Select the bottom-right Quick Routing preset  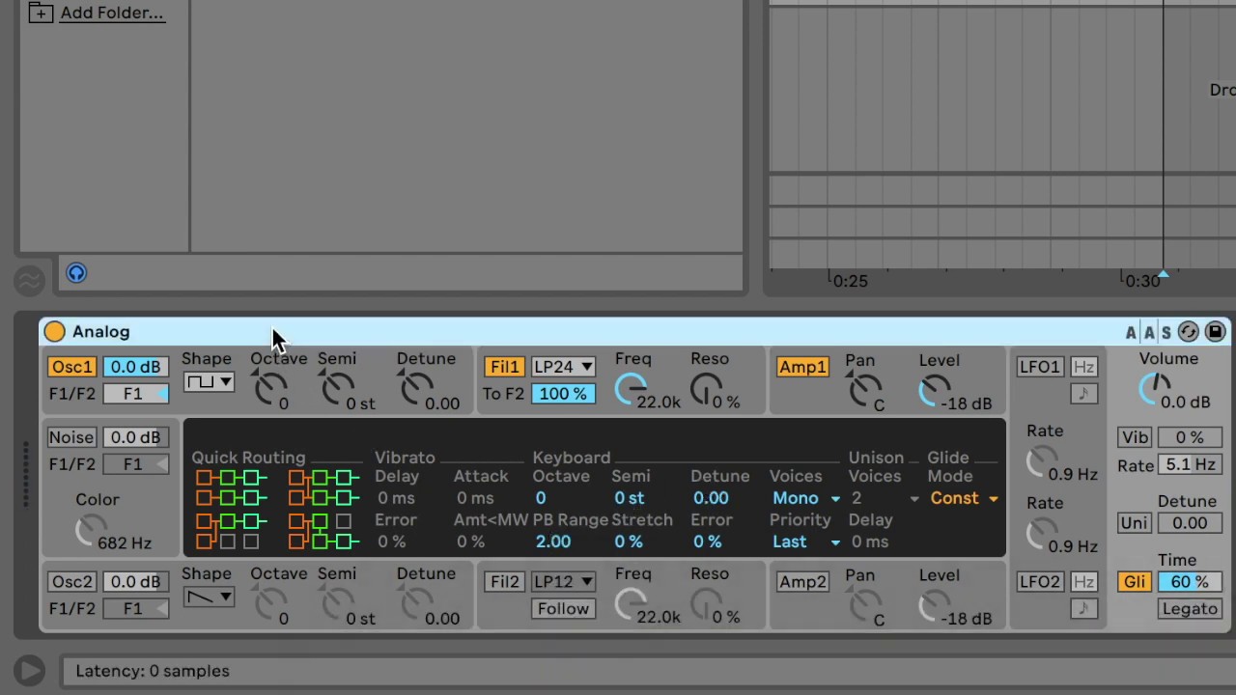(x=323, y=531)
